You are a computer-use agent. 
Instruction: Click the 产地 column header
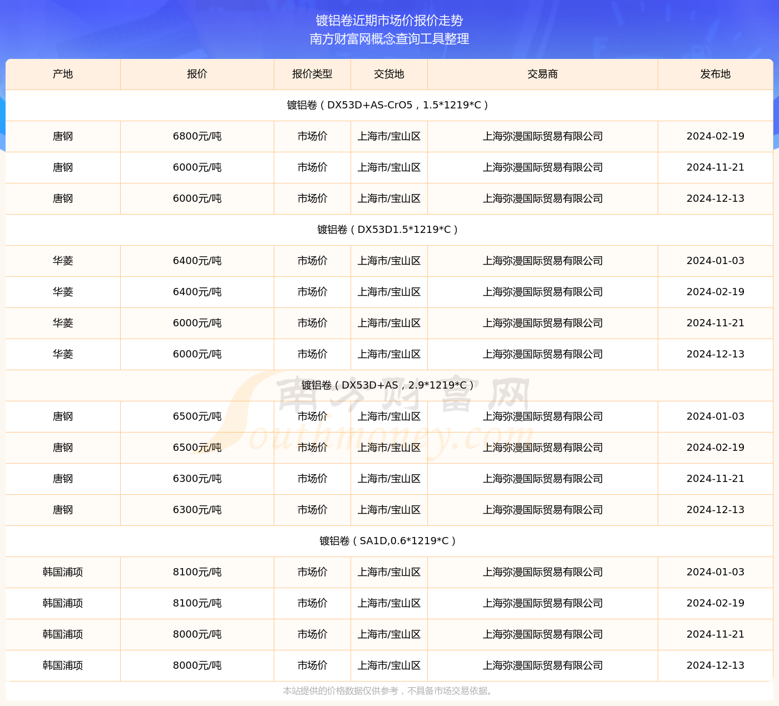click(63, 74)
